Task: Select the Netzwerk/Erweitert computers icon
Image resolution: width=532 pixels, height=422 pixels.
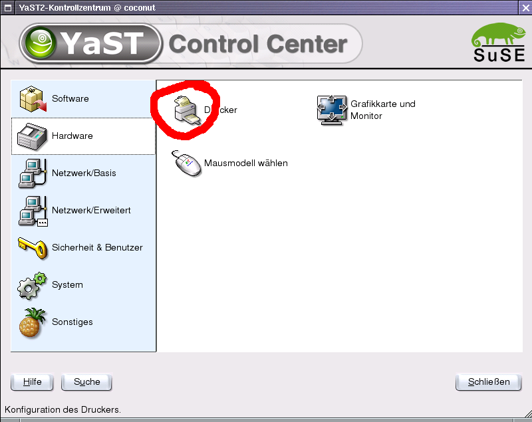Action: click(x=33, y=211)
